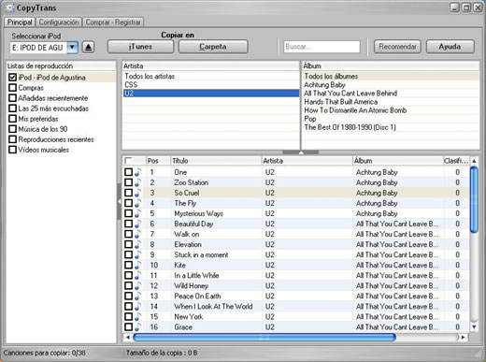
Task: Click the music note icon for Kite
Action: pos(137,265)
